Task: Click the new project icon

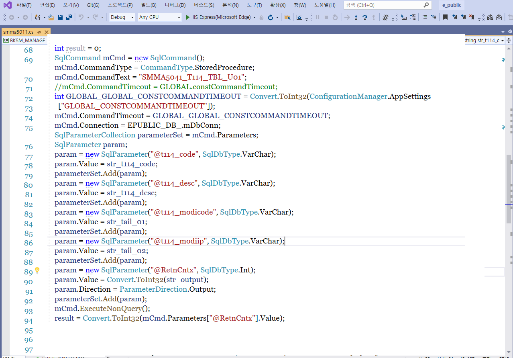Action: 37,17
